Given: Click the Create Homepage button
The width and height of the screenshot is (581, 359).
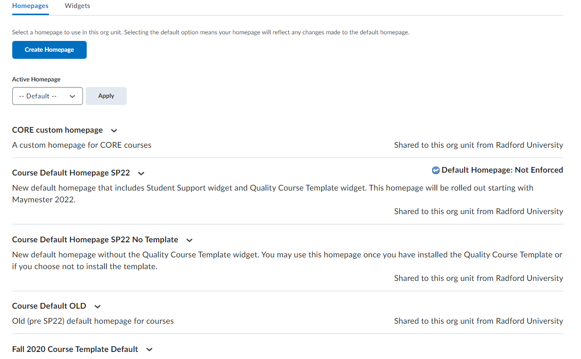Looking at the screenshot, I should tap(49, 49).
